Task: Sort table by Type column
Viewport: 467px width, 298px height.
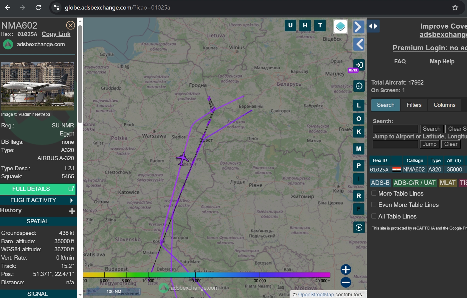Action: click(436, 160)
